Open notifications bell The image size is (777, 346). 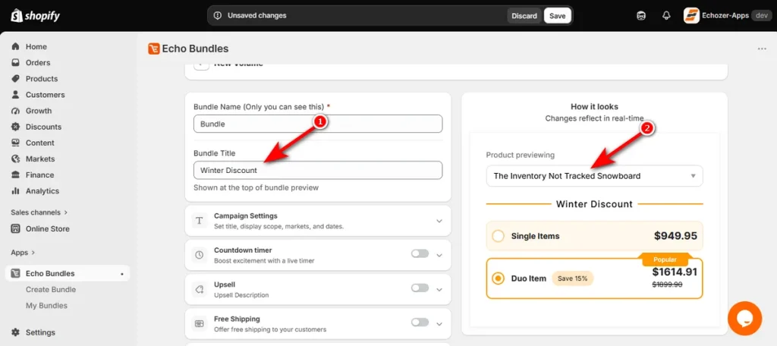point(666,16)
